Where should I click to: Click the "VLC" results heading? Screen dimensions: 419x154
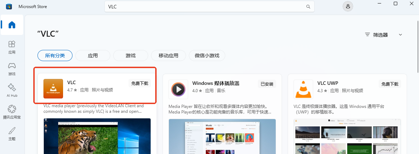(48, 34)
